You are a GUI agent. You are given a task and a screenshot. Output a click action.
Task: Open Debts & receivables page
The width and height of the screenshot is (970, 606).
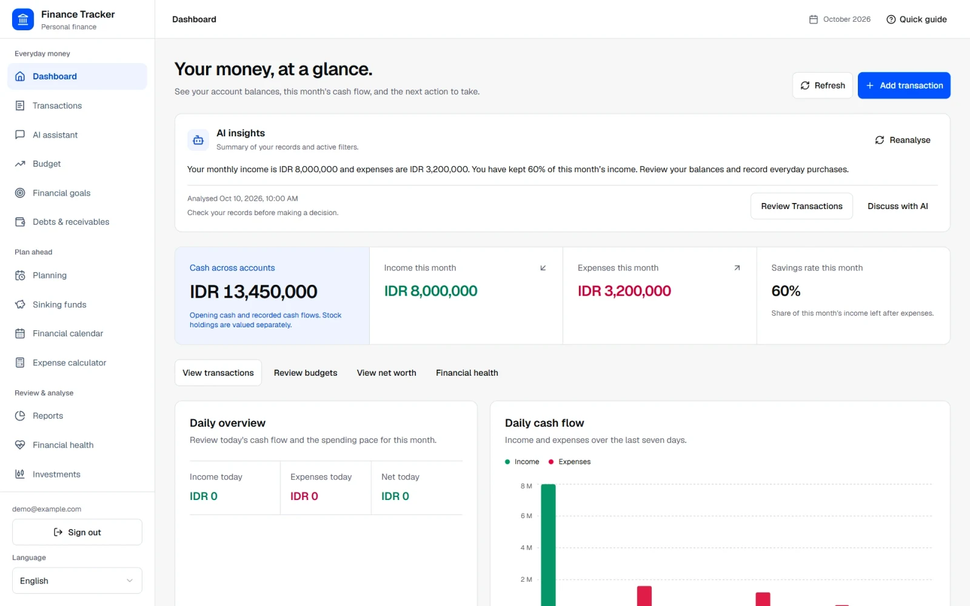[x=77, y=222]
